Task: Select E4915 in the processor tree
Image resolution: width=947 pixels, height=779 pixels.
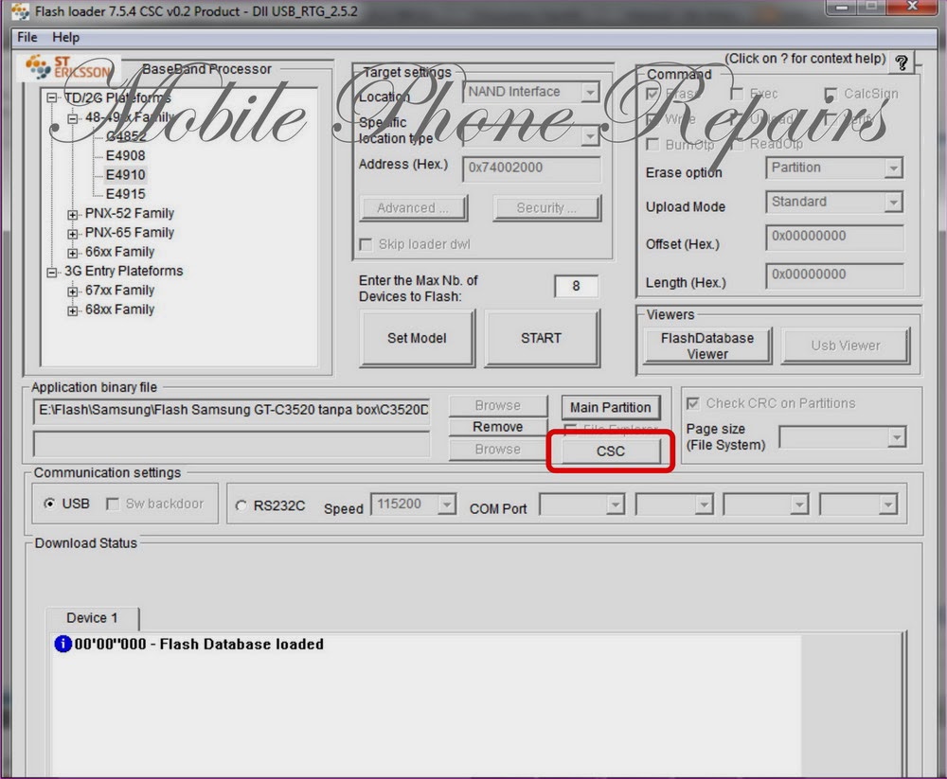Action: (126, 194)
